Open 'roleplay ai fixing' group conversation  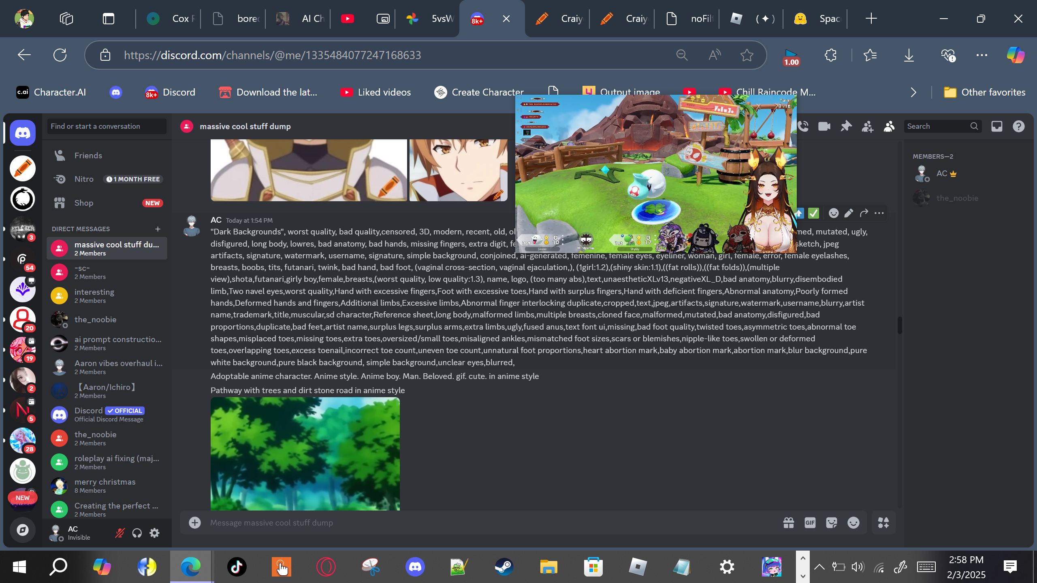point(107,462)
